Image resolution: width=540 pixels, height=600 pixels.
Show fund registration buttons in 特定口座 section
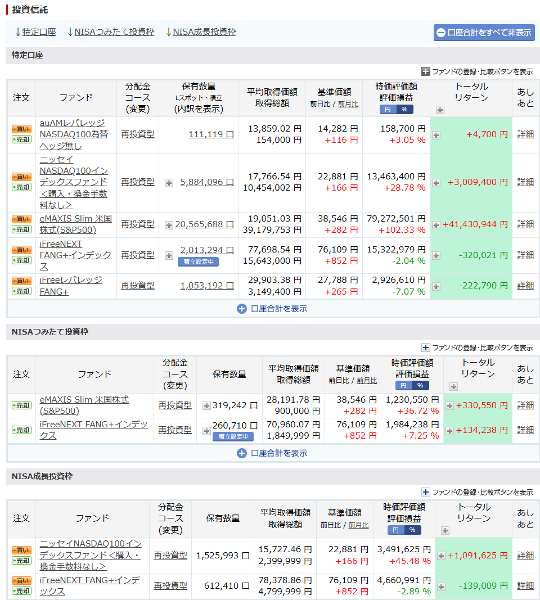[477, 71]
